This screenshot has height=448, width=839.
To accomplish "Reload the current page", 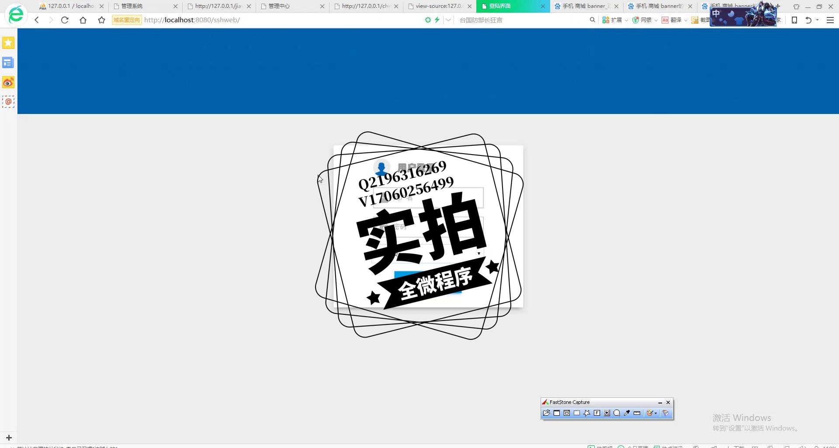I will point(65,20).
